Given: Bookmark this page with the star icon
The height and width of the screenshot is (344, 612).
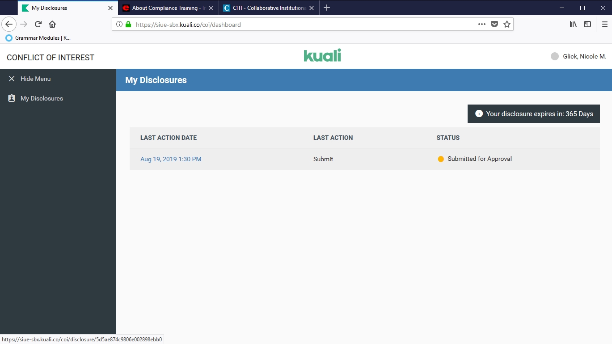Looking at the screenshot, I should [506, 24].
